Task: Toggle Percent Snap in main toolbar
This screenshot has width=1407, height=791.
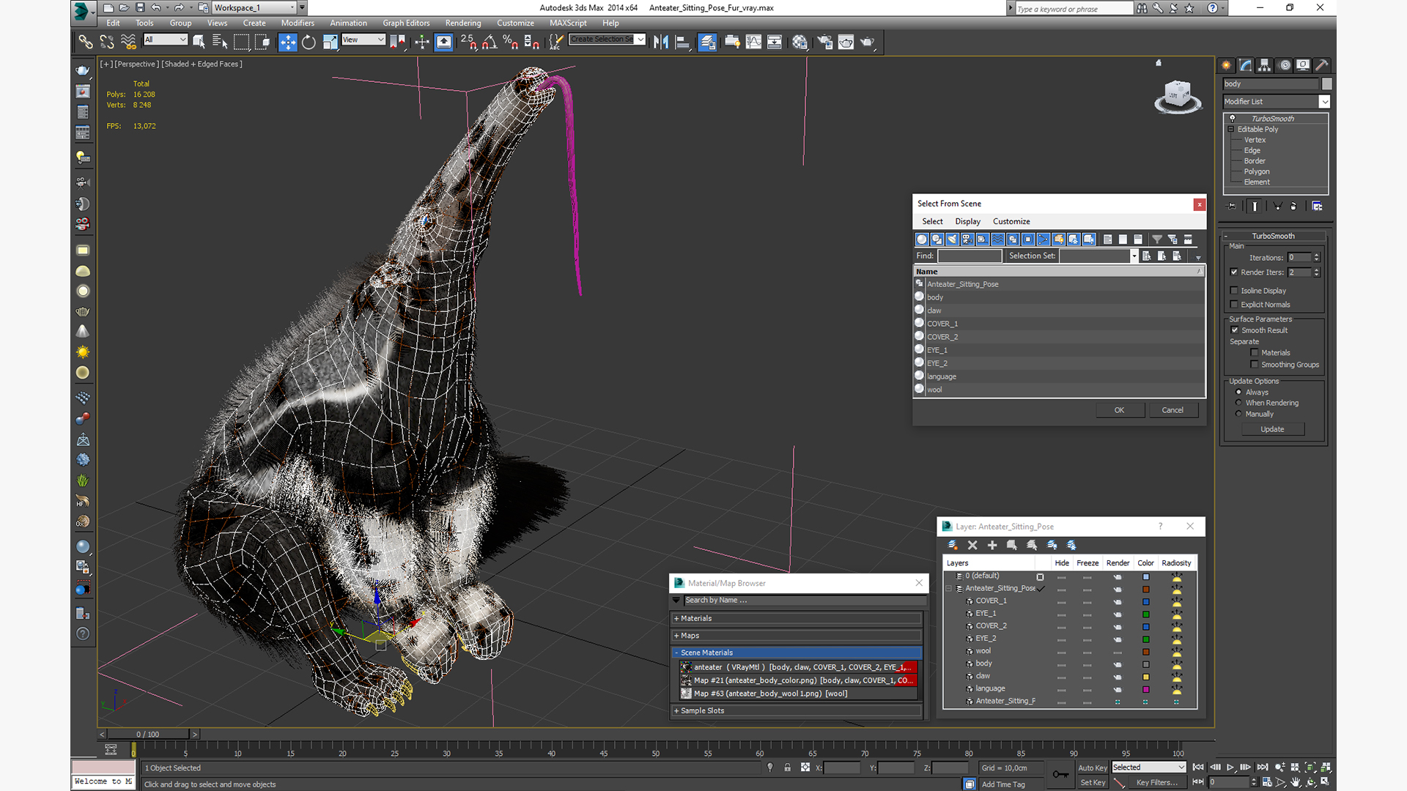Action: [x=511, y=42]
